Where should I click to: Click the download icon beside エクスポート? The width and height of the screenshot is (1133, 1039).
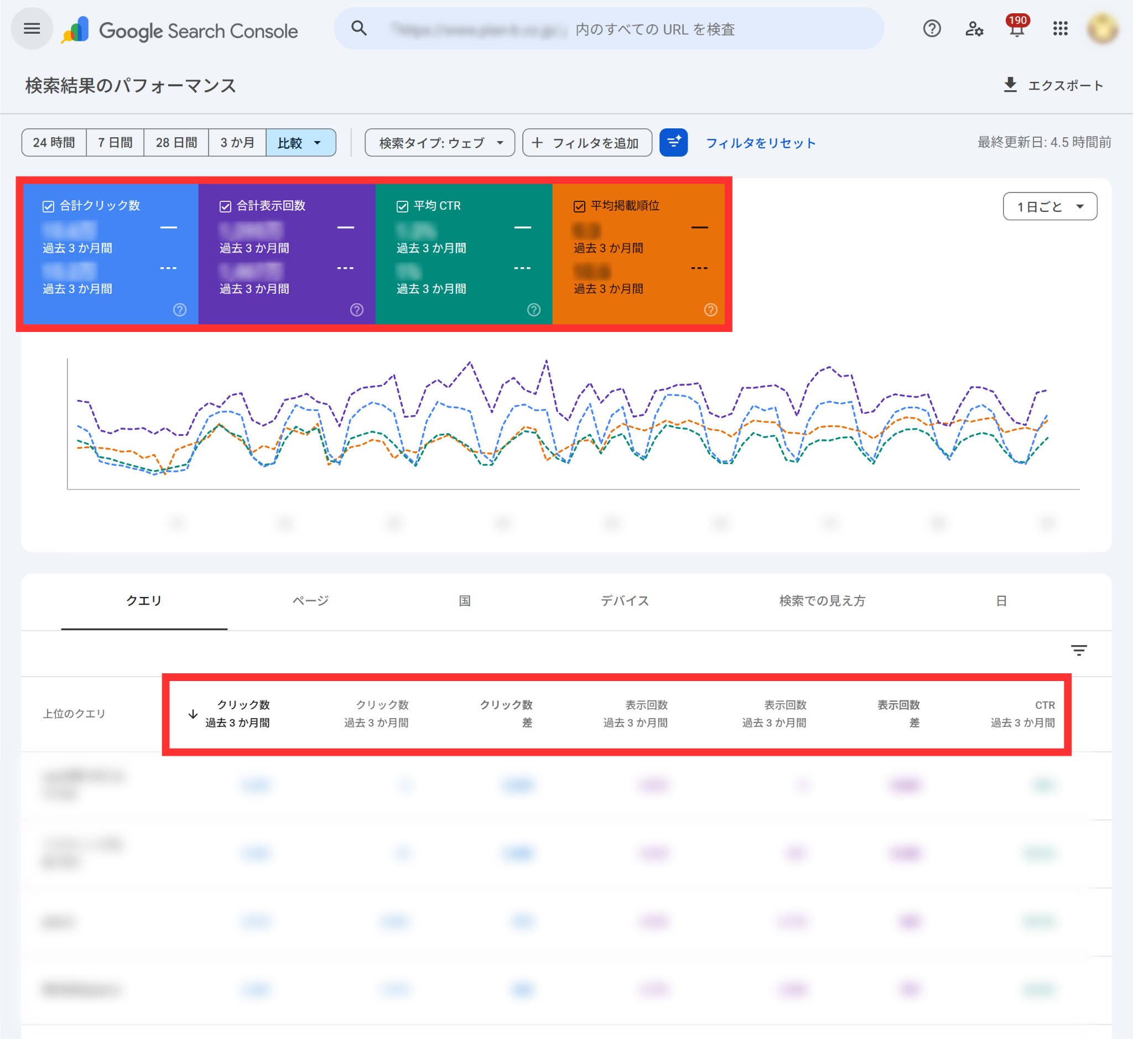pyautogui.click(x=1010, y=85)
